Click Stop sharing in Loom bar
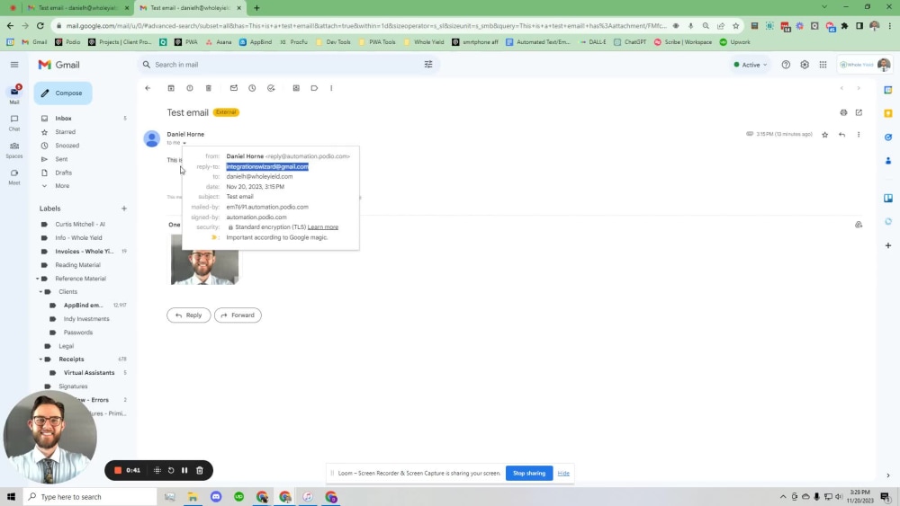Image resolution: width=900 pixels, height=506 pixels. (x=528, y=474)
